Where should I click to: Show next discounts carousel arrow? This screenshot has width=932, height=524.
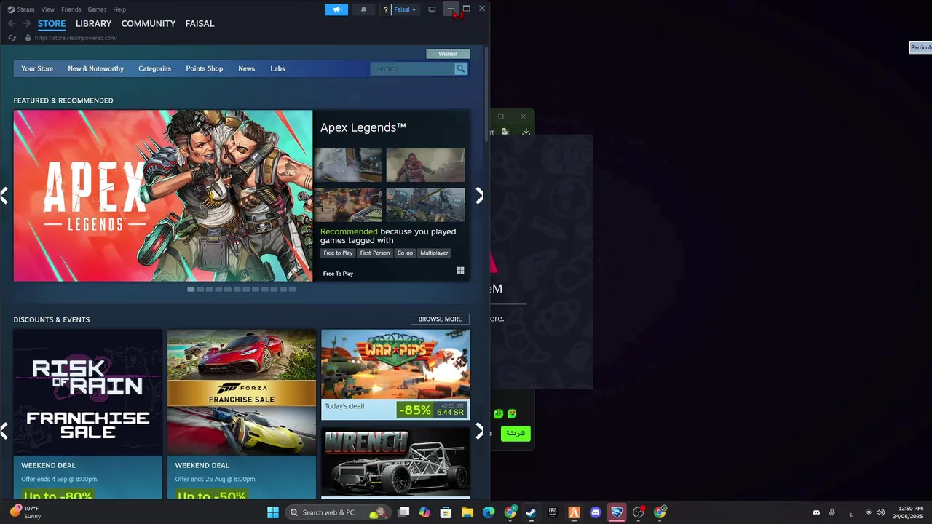tap(479, 431)
